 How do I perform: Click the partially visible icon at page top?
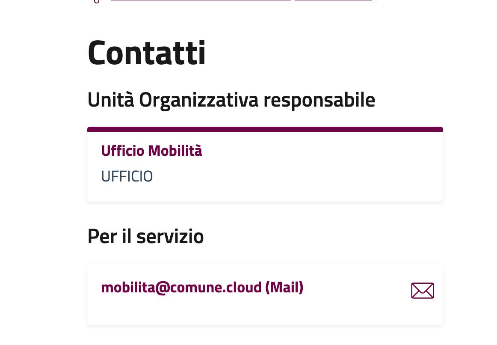tap(96, 1)
